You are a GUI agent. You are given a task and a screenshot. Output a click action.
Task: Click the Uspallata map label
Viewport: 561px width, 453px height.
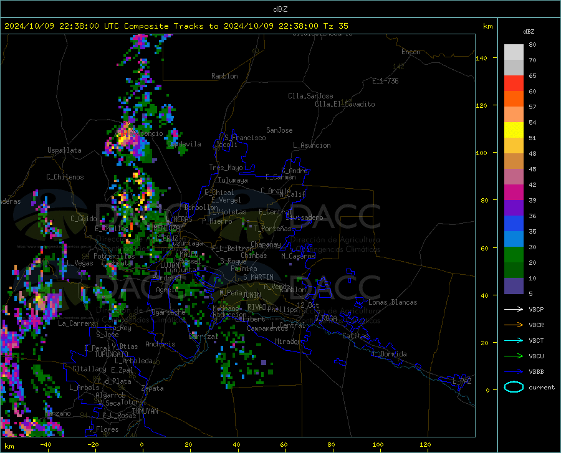click(x=64, y=150)
